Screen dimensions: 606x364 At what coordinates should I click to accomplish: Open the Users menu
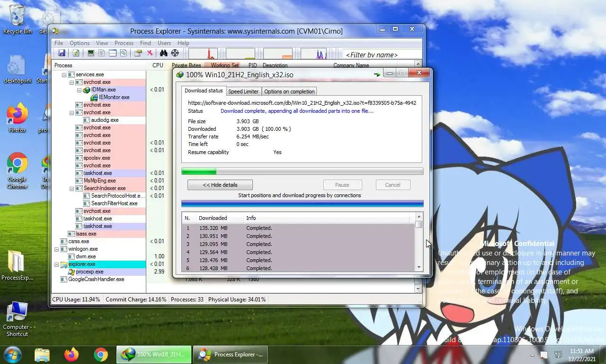164,43
